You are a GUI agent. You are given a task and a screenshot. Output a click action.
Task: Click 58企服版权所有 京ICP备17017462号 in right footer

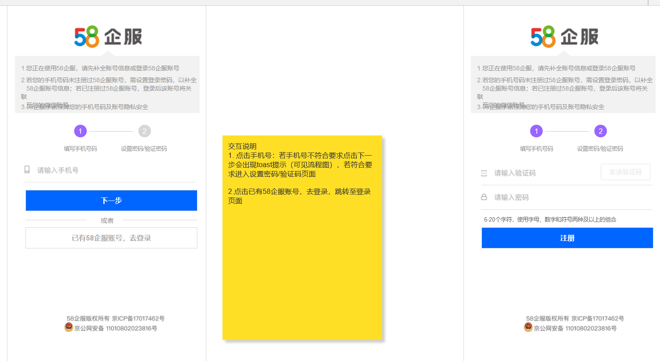575,318
